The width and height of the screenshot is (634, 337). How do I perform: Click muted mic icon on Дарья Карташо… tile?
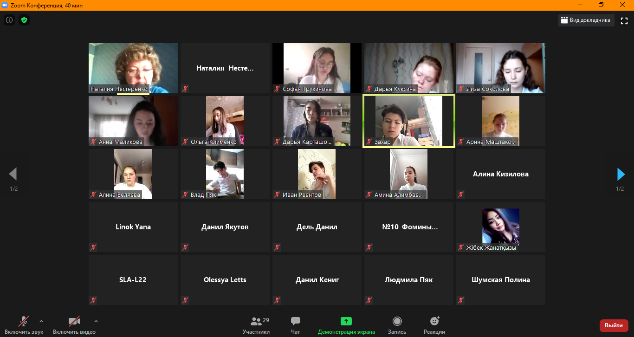click(x=278, y=142)
